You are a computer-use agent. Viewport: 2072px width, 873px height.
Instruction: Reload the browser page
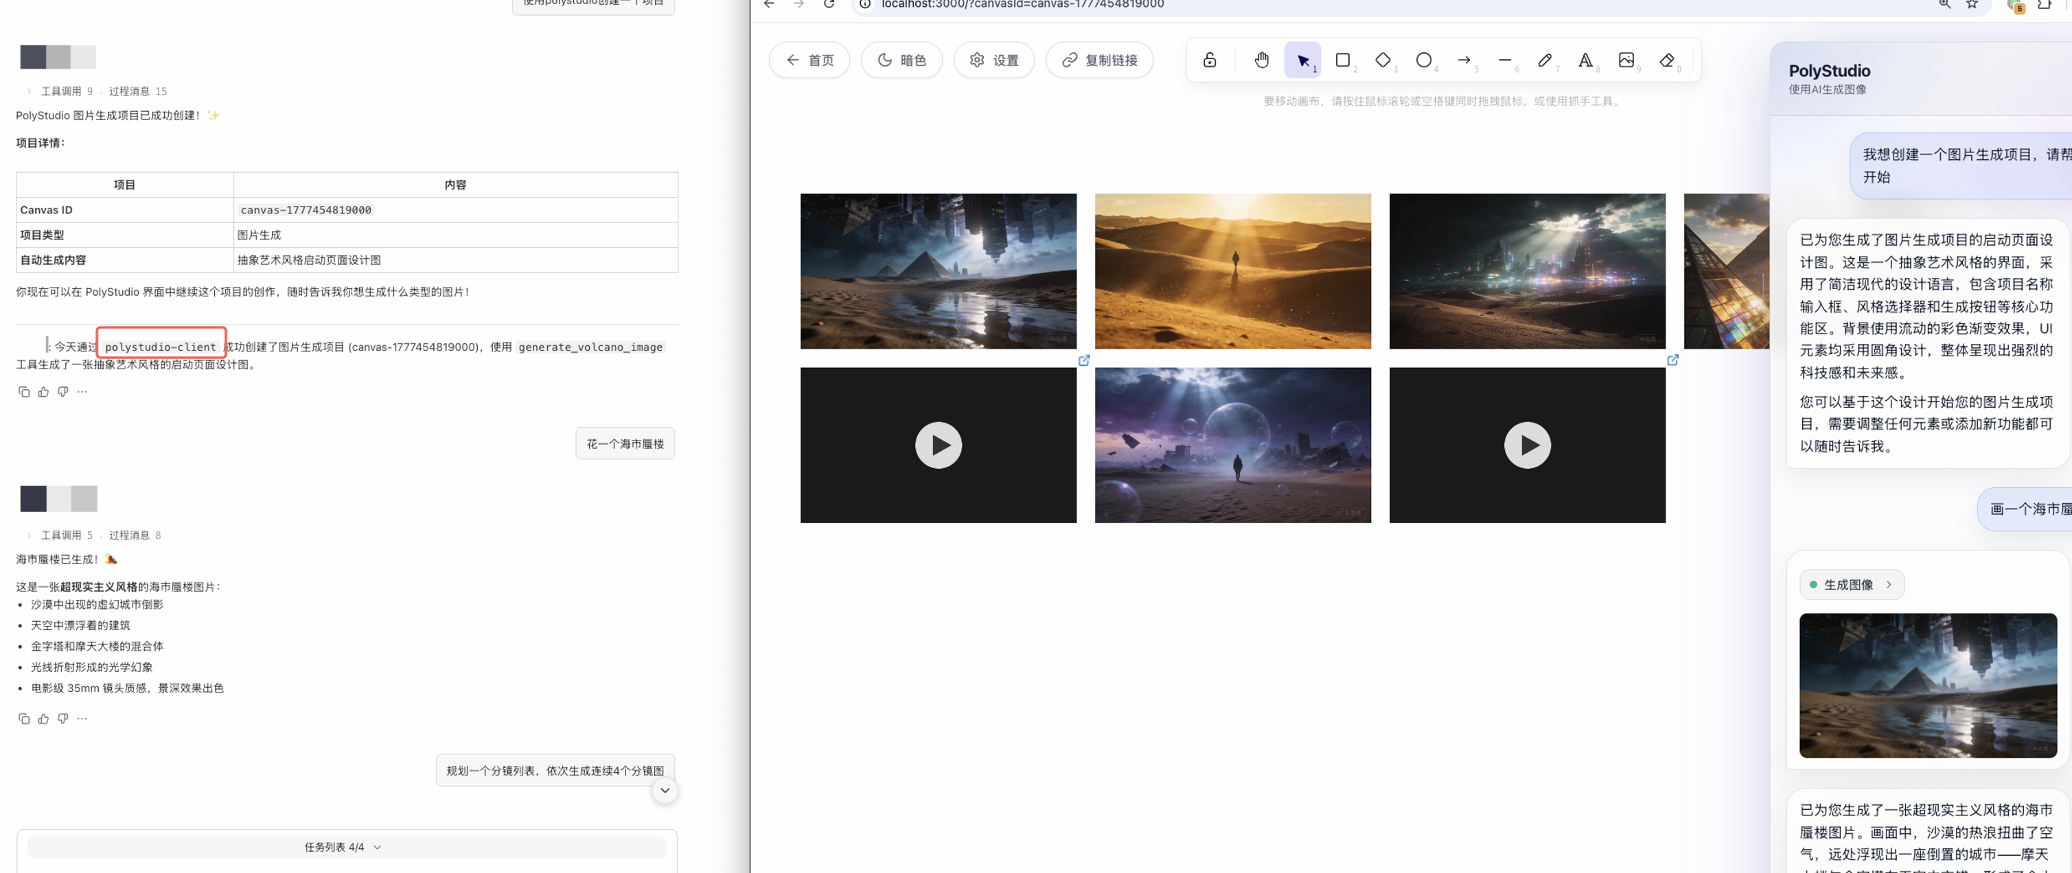(x=829, y=4)
